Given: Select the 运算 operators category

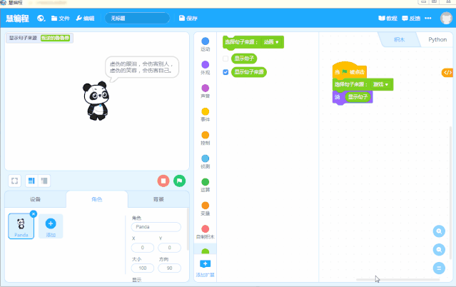Looking at the screenshot, I should 205,185.
